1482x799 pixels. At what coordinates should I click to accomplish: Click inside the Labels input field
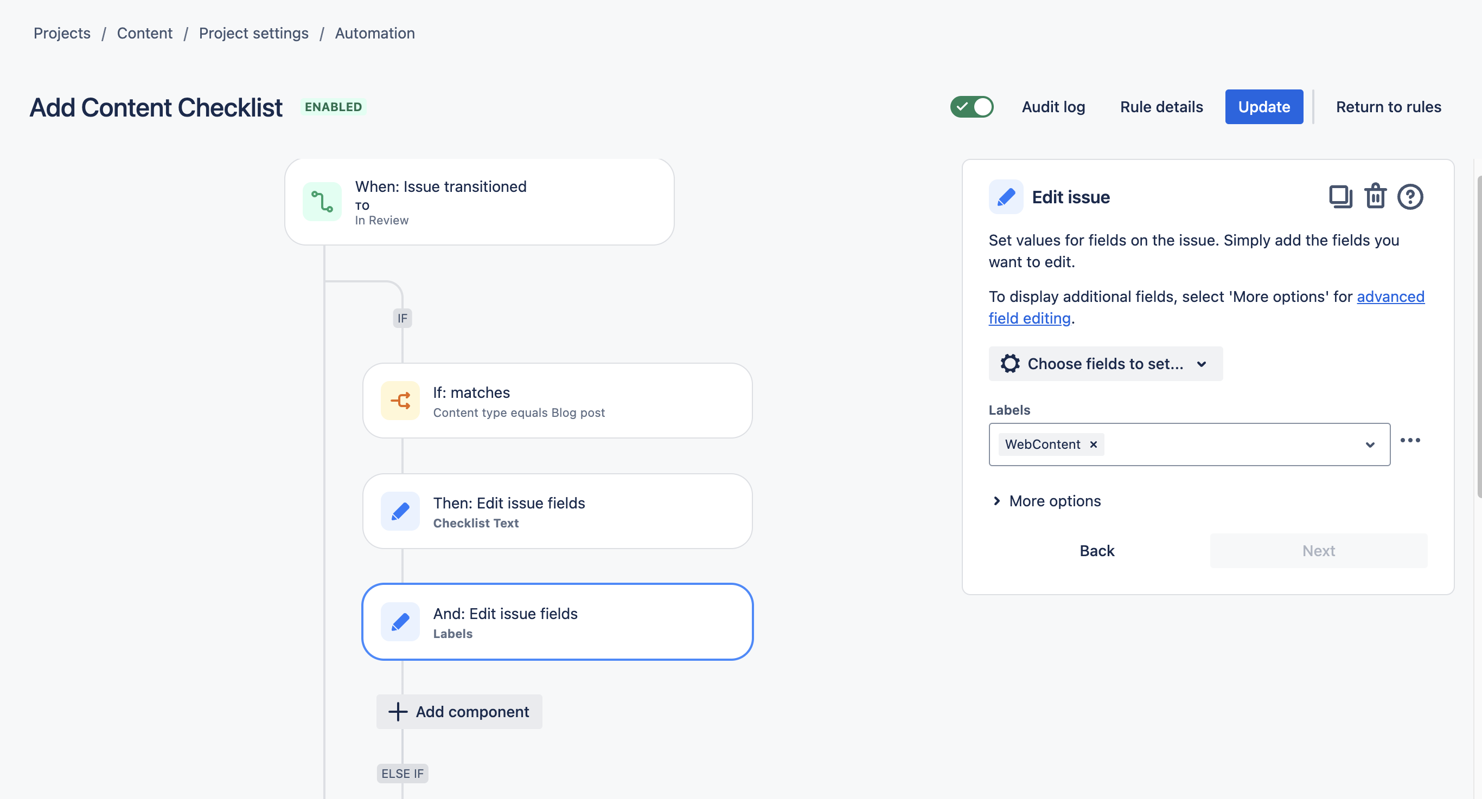click(1189, 445)
